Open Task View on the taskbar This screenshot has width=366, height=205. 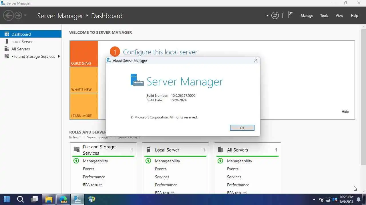(x=35, y=199)
